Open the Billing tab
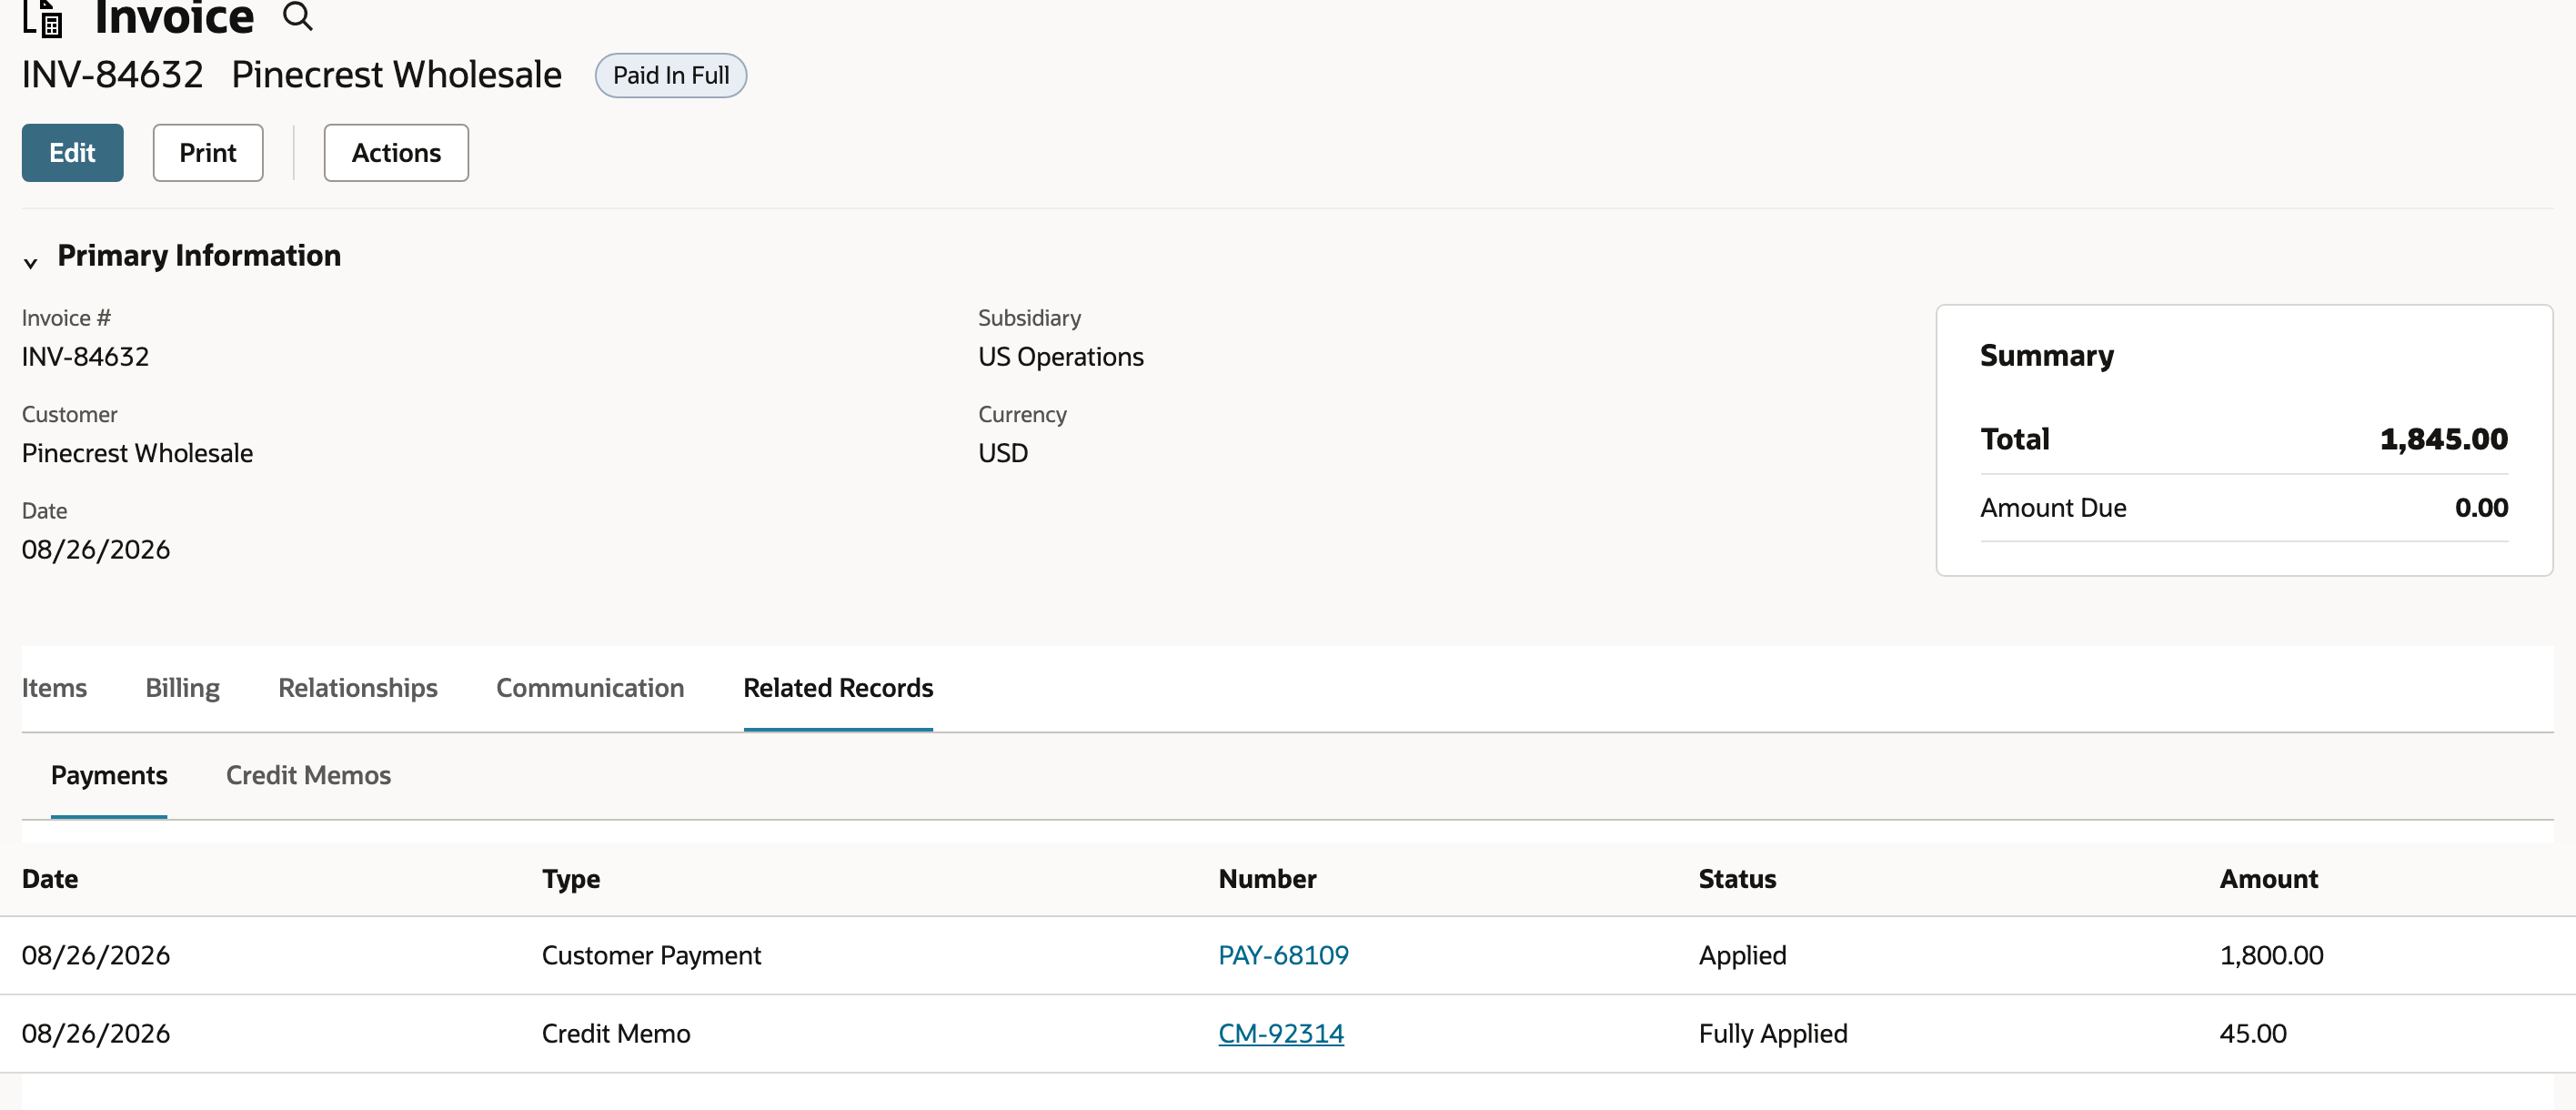Screen dimensions: 2576x1110 pyautogui.click(x=183, y=688)
